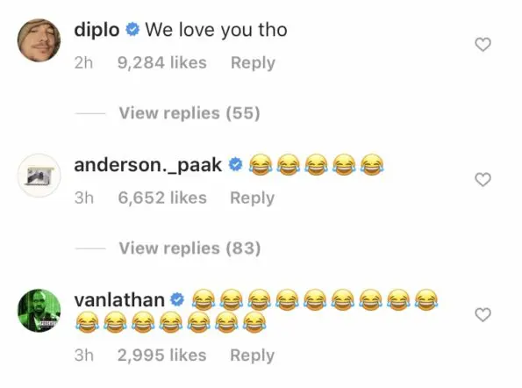This screenshot has width=522, height=388.
Task: Open diplo's profile picture
Action: tap(39, 40)
